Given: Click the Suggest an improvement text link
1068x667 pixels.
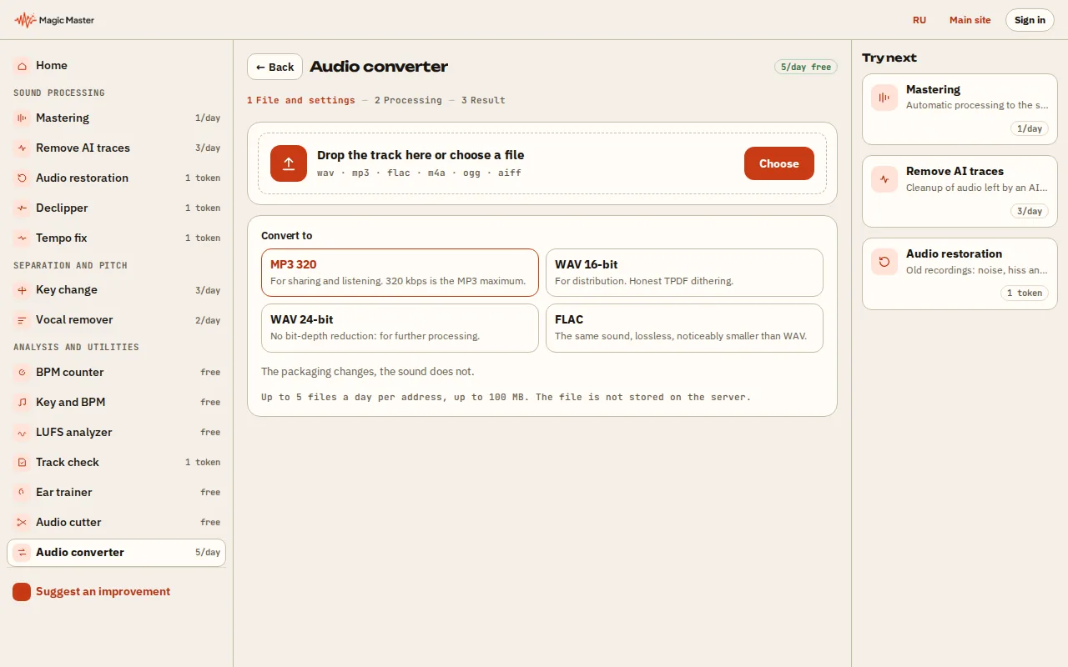Looking at the screenshot, I should [103, 592].
